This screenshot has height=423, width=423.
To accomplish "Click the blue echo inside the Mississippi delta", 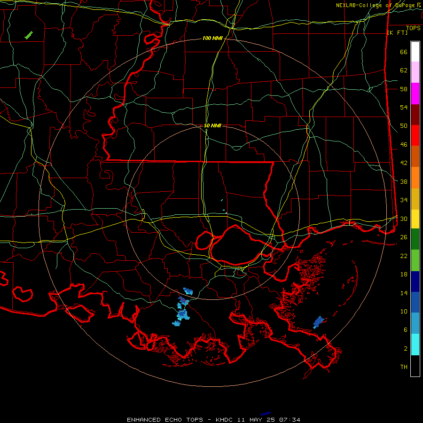I will pos(318,322).
